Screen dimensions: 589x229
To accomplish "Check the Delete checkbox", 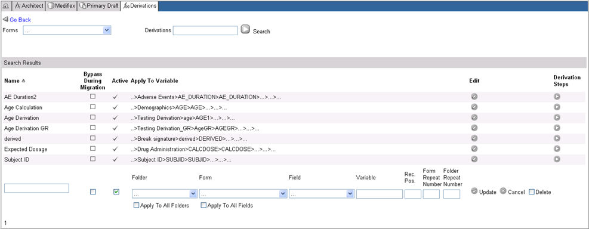I will [x=532, y=192].
